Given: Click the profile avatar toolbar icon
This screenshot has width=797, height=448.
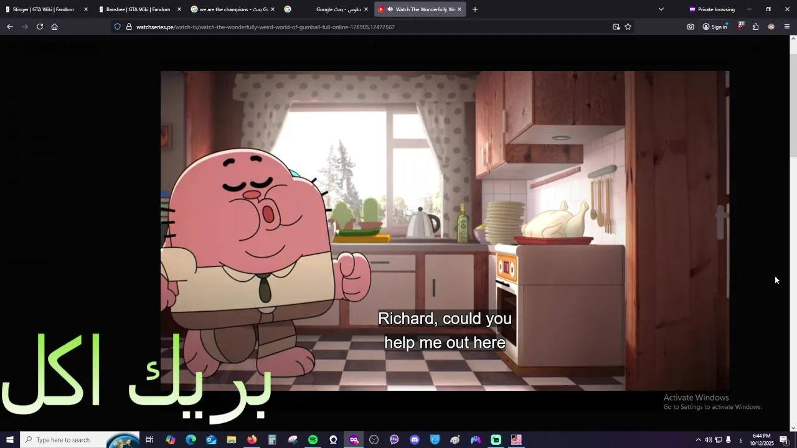Looking at the screenshot, I should [771, 27].
